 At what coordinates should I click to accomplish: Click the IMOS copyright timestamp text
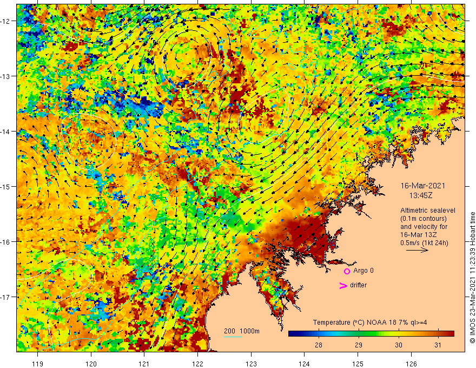[x=472, y=278]
